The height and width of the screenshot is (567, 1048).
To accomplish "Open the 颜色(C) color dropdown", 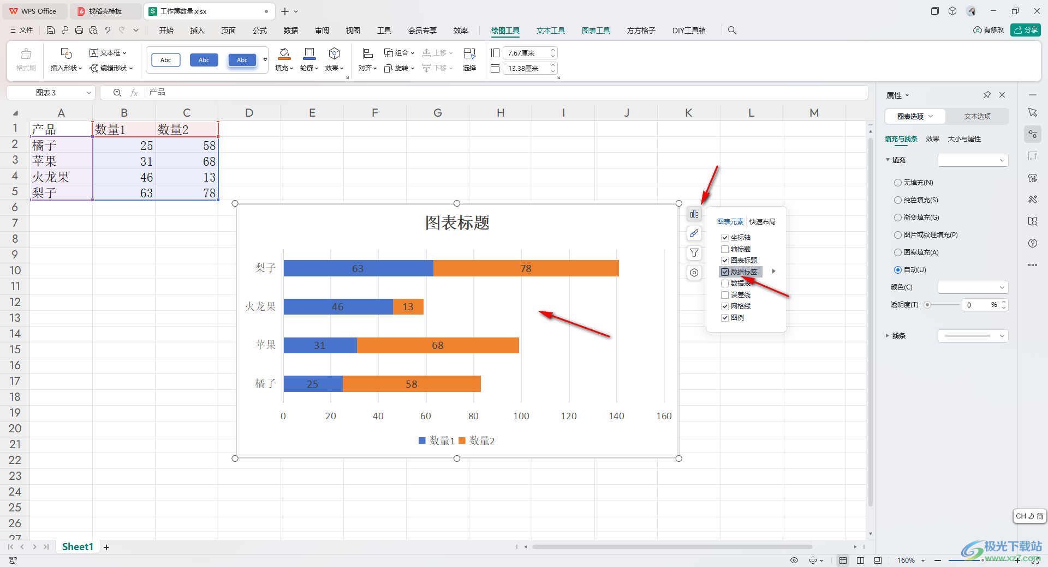I will coord(973,287).
